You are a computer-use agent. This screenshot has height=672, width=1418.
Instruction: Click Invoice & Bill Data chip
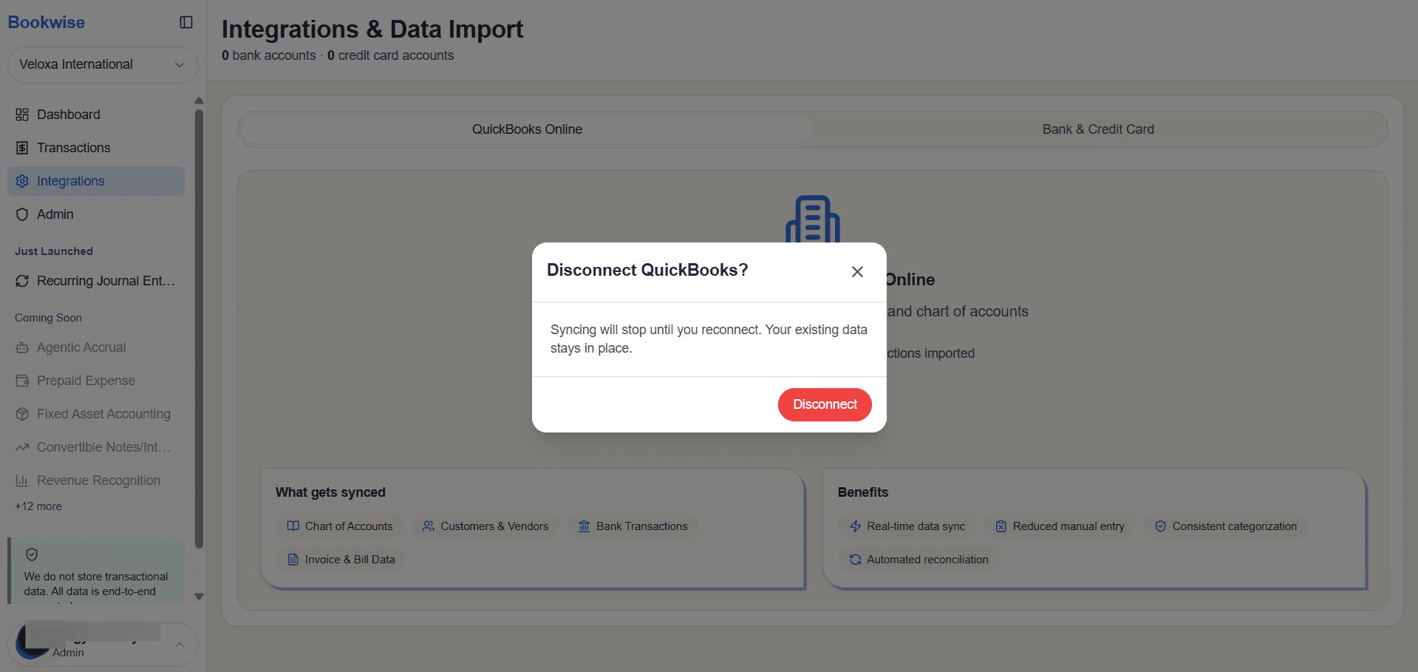[341, 560]
